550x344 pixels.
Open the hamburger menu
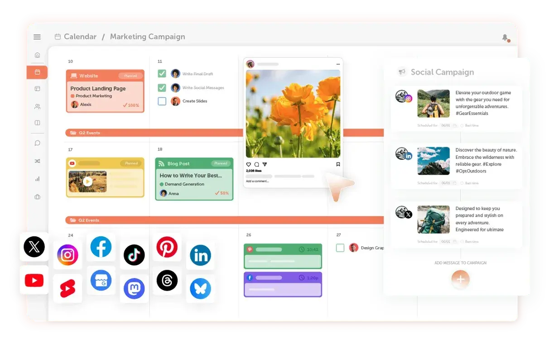(37, 37)
